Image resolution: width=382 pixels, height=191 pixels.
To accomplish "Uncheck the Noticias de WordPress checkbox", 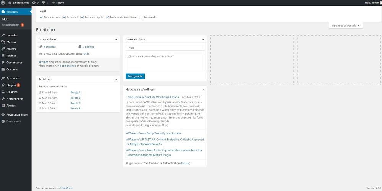I will [108, 18].
